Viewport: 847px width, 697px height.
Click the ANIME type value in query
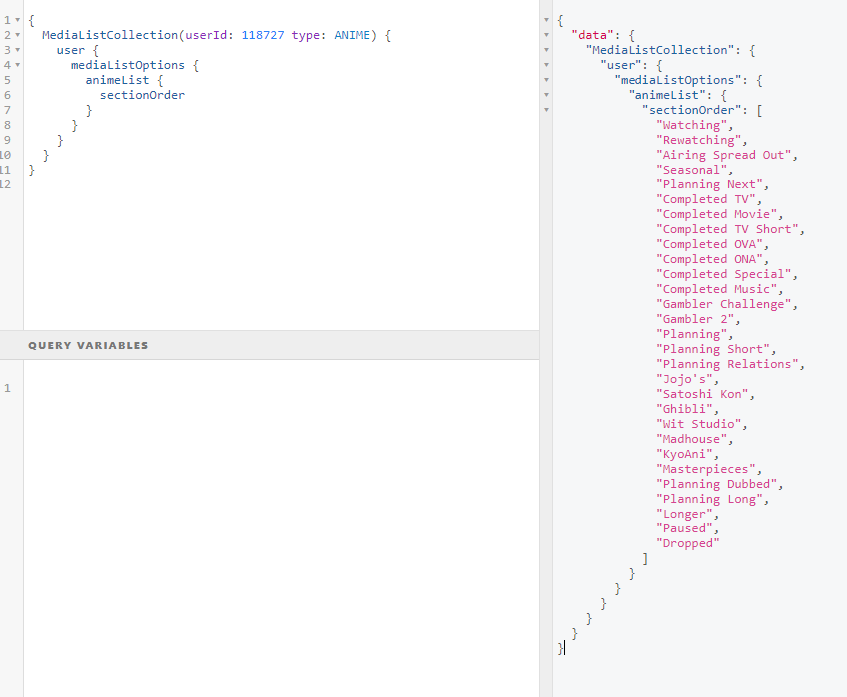tap(352, 35)
